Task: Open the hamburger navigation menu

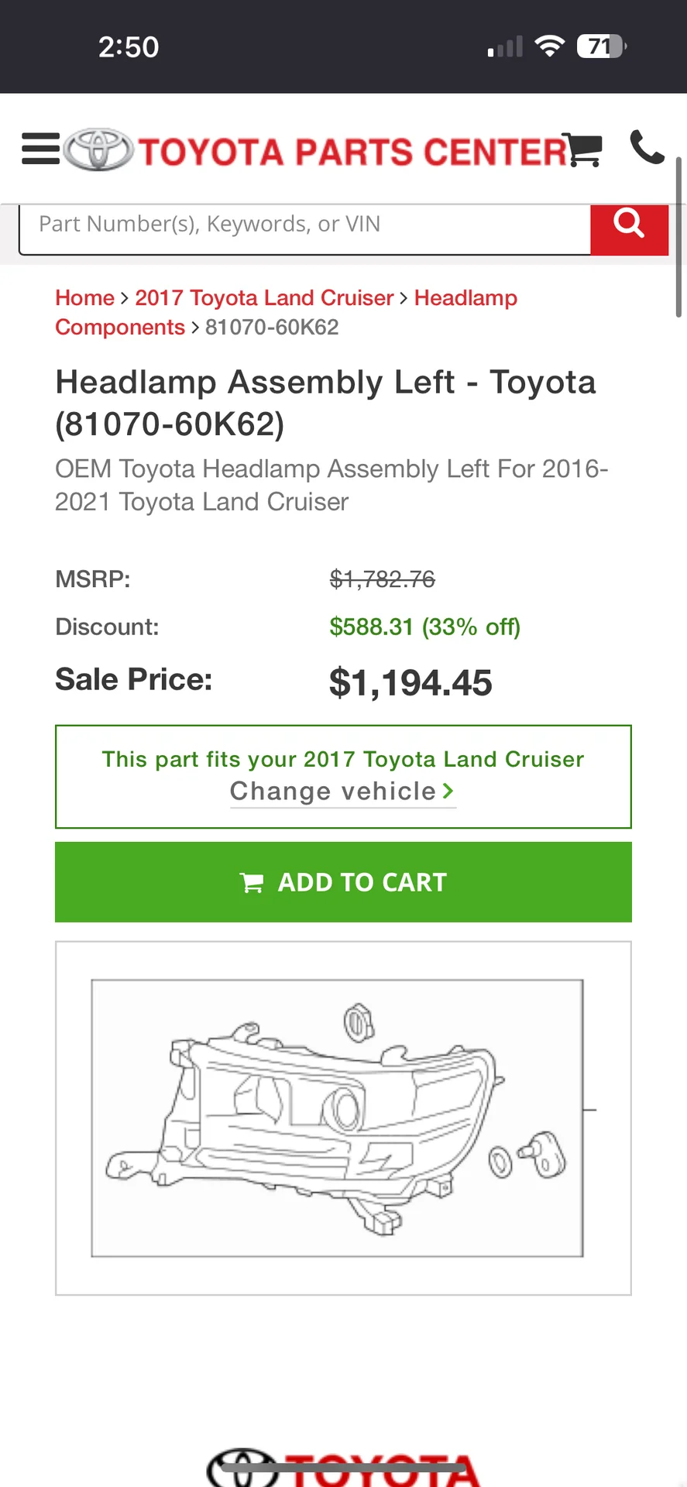Action: (40, 149)
